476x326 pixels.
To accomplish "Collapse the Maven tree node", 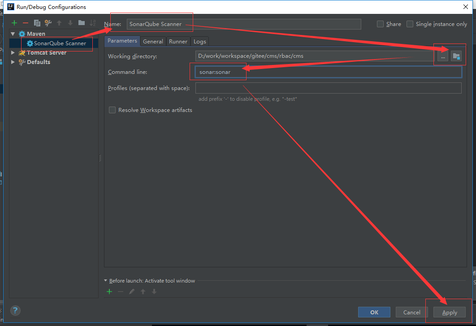I will pos(13,34).
